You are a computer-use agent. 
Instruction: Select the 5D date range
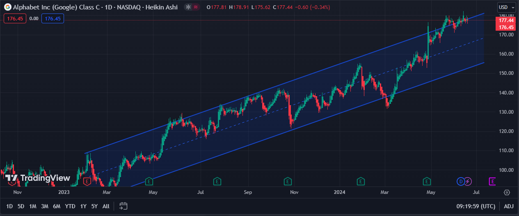tap(21, 206)
